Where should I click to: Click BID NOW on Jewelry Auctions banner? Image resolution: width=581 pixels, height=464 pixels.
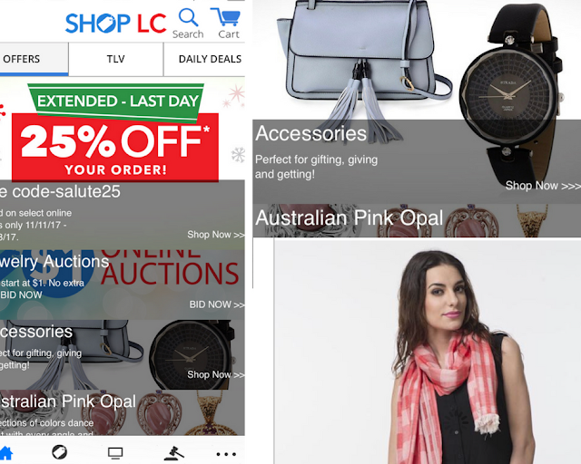click(x=217, y=304)
